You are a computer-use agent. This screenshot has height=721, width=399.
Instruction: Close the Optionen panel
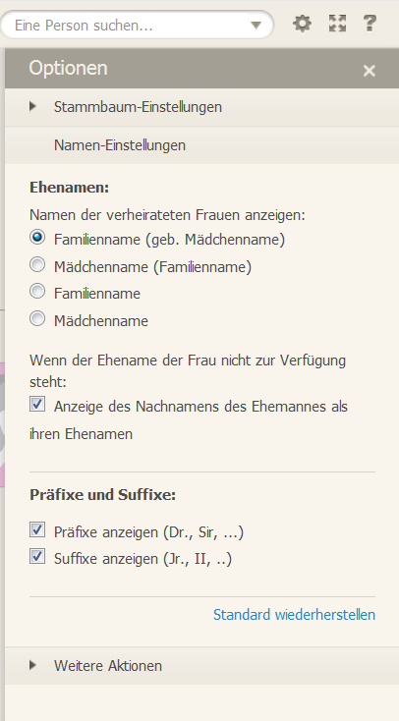(370, 71)
